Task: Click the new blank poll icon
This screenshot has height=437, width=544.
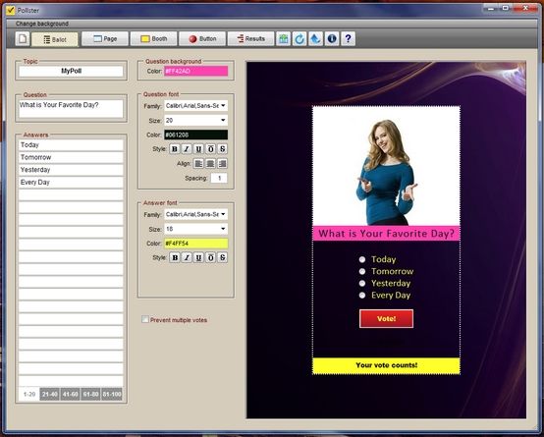Action: [x=23, y=38]
